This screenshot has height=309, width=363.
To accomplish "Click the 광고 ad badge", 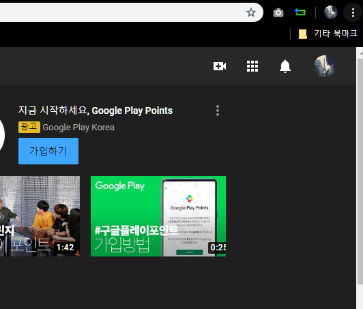I will [29, 127].
